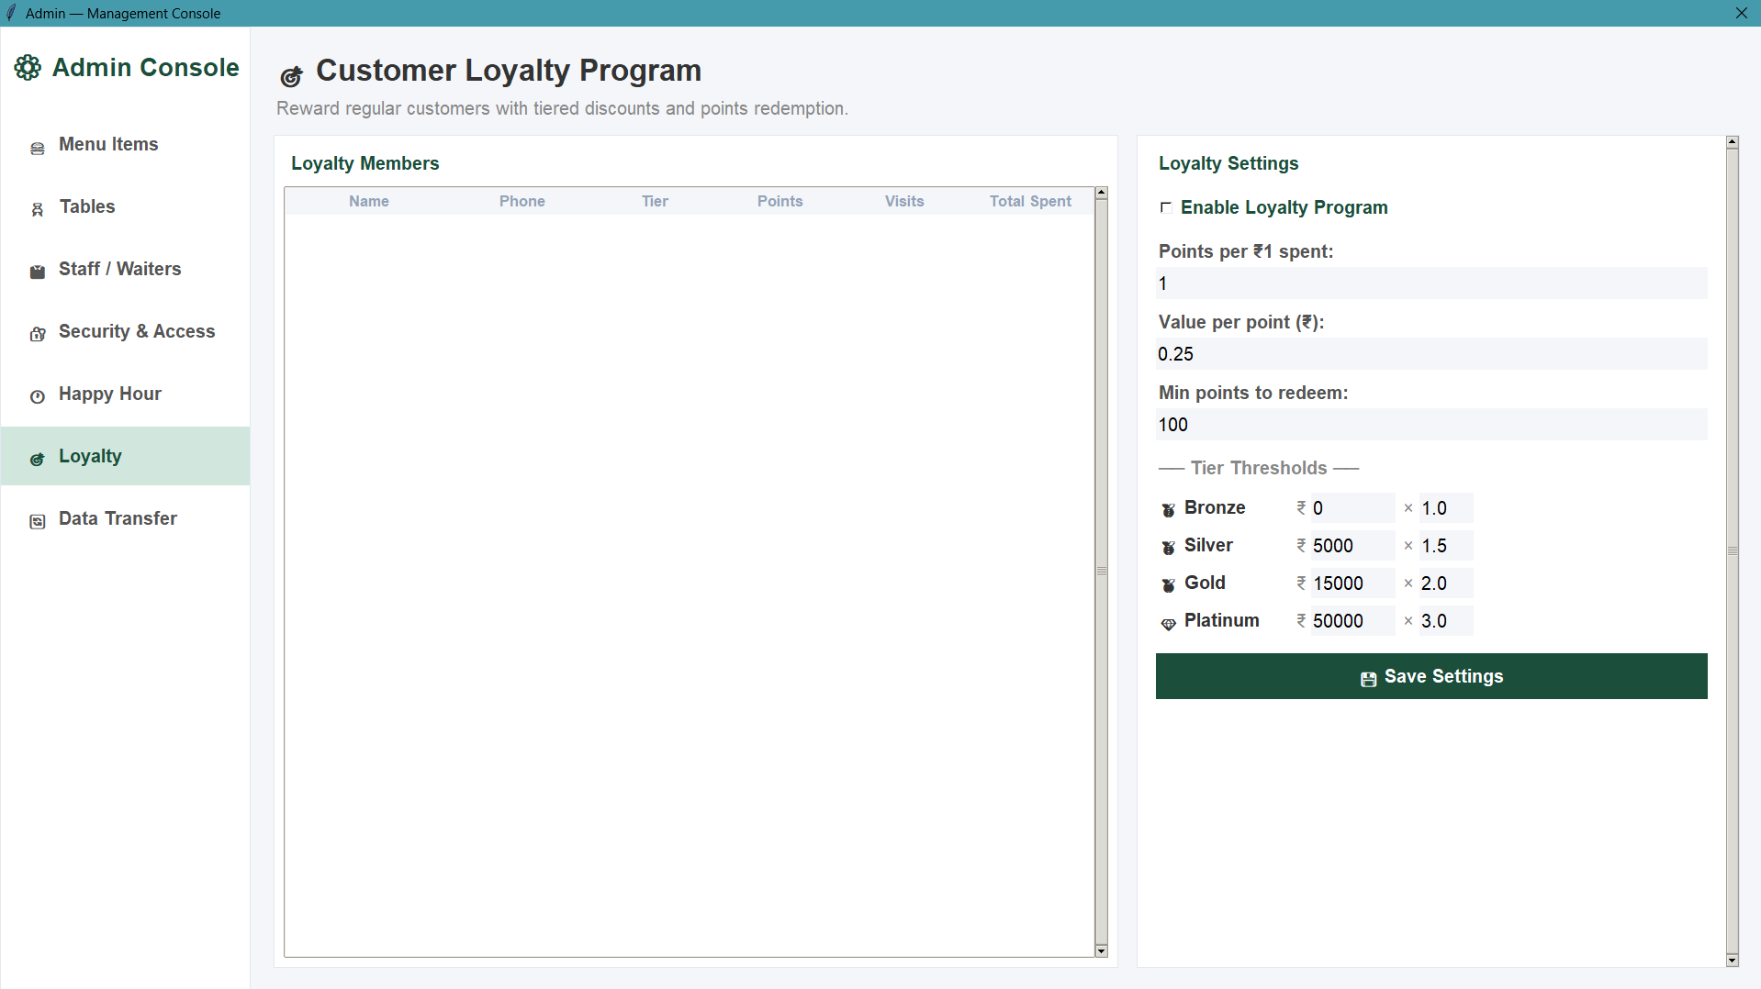Open Happy Hour section
Screen dimensions: 1761x989
(126, 394)
